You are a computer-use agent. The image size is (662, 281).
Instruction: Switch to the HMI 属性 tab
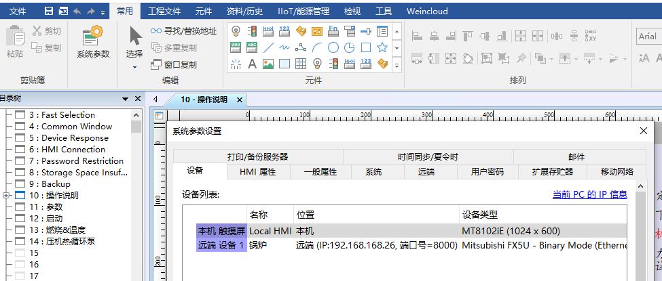coord(258,172)
